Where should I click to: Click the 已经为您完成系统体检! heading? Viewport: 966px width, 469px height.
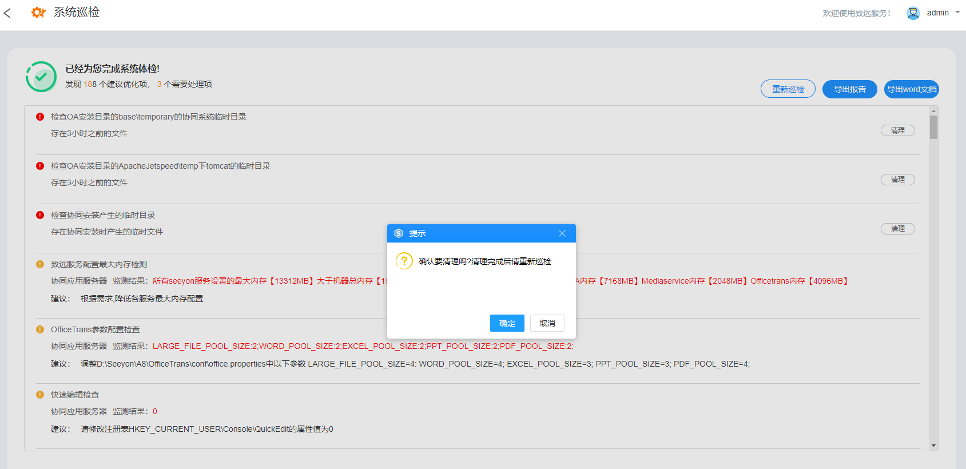113,69
